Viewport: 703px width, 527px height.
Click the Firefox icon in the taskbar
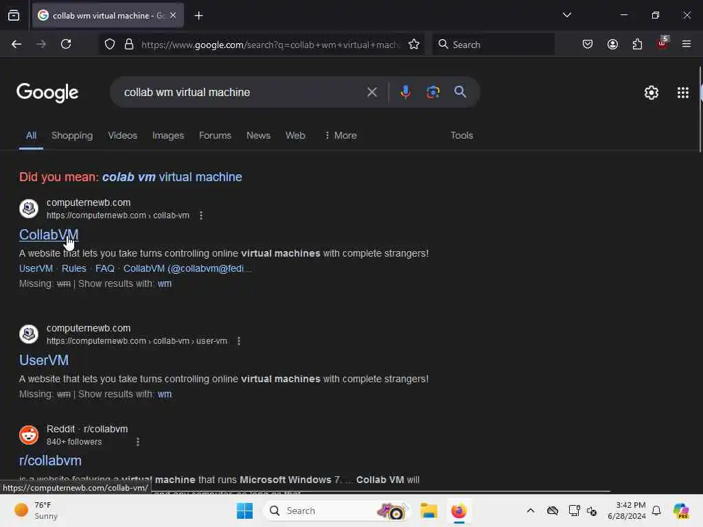459,511
